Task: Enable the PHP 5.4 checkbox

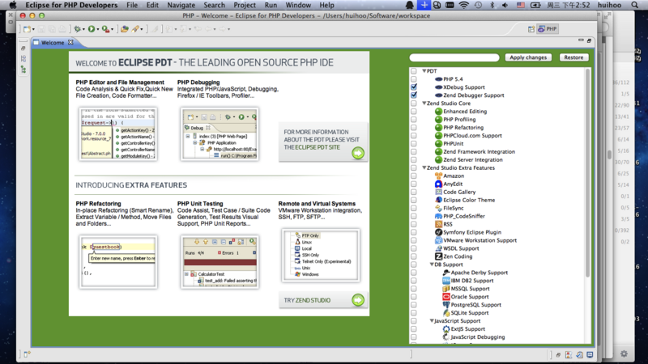Action: (x=414, y=79)
